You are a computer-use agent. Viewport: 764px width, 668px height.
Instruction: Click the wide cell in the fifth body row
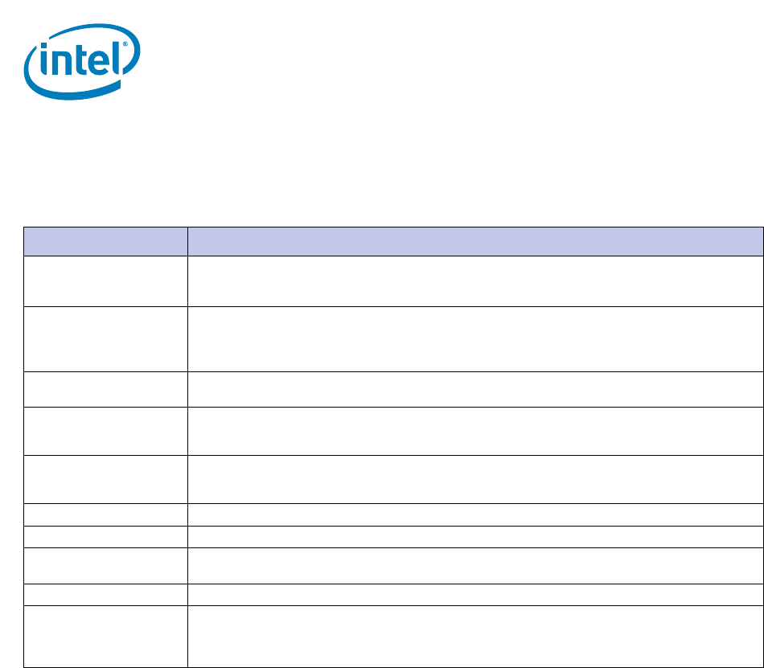(474, 479)
